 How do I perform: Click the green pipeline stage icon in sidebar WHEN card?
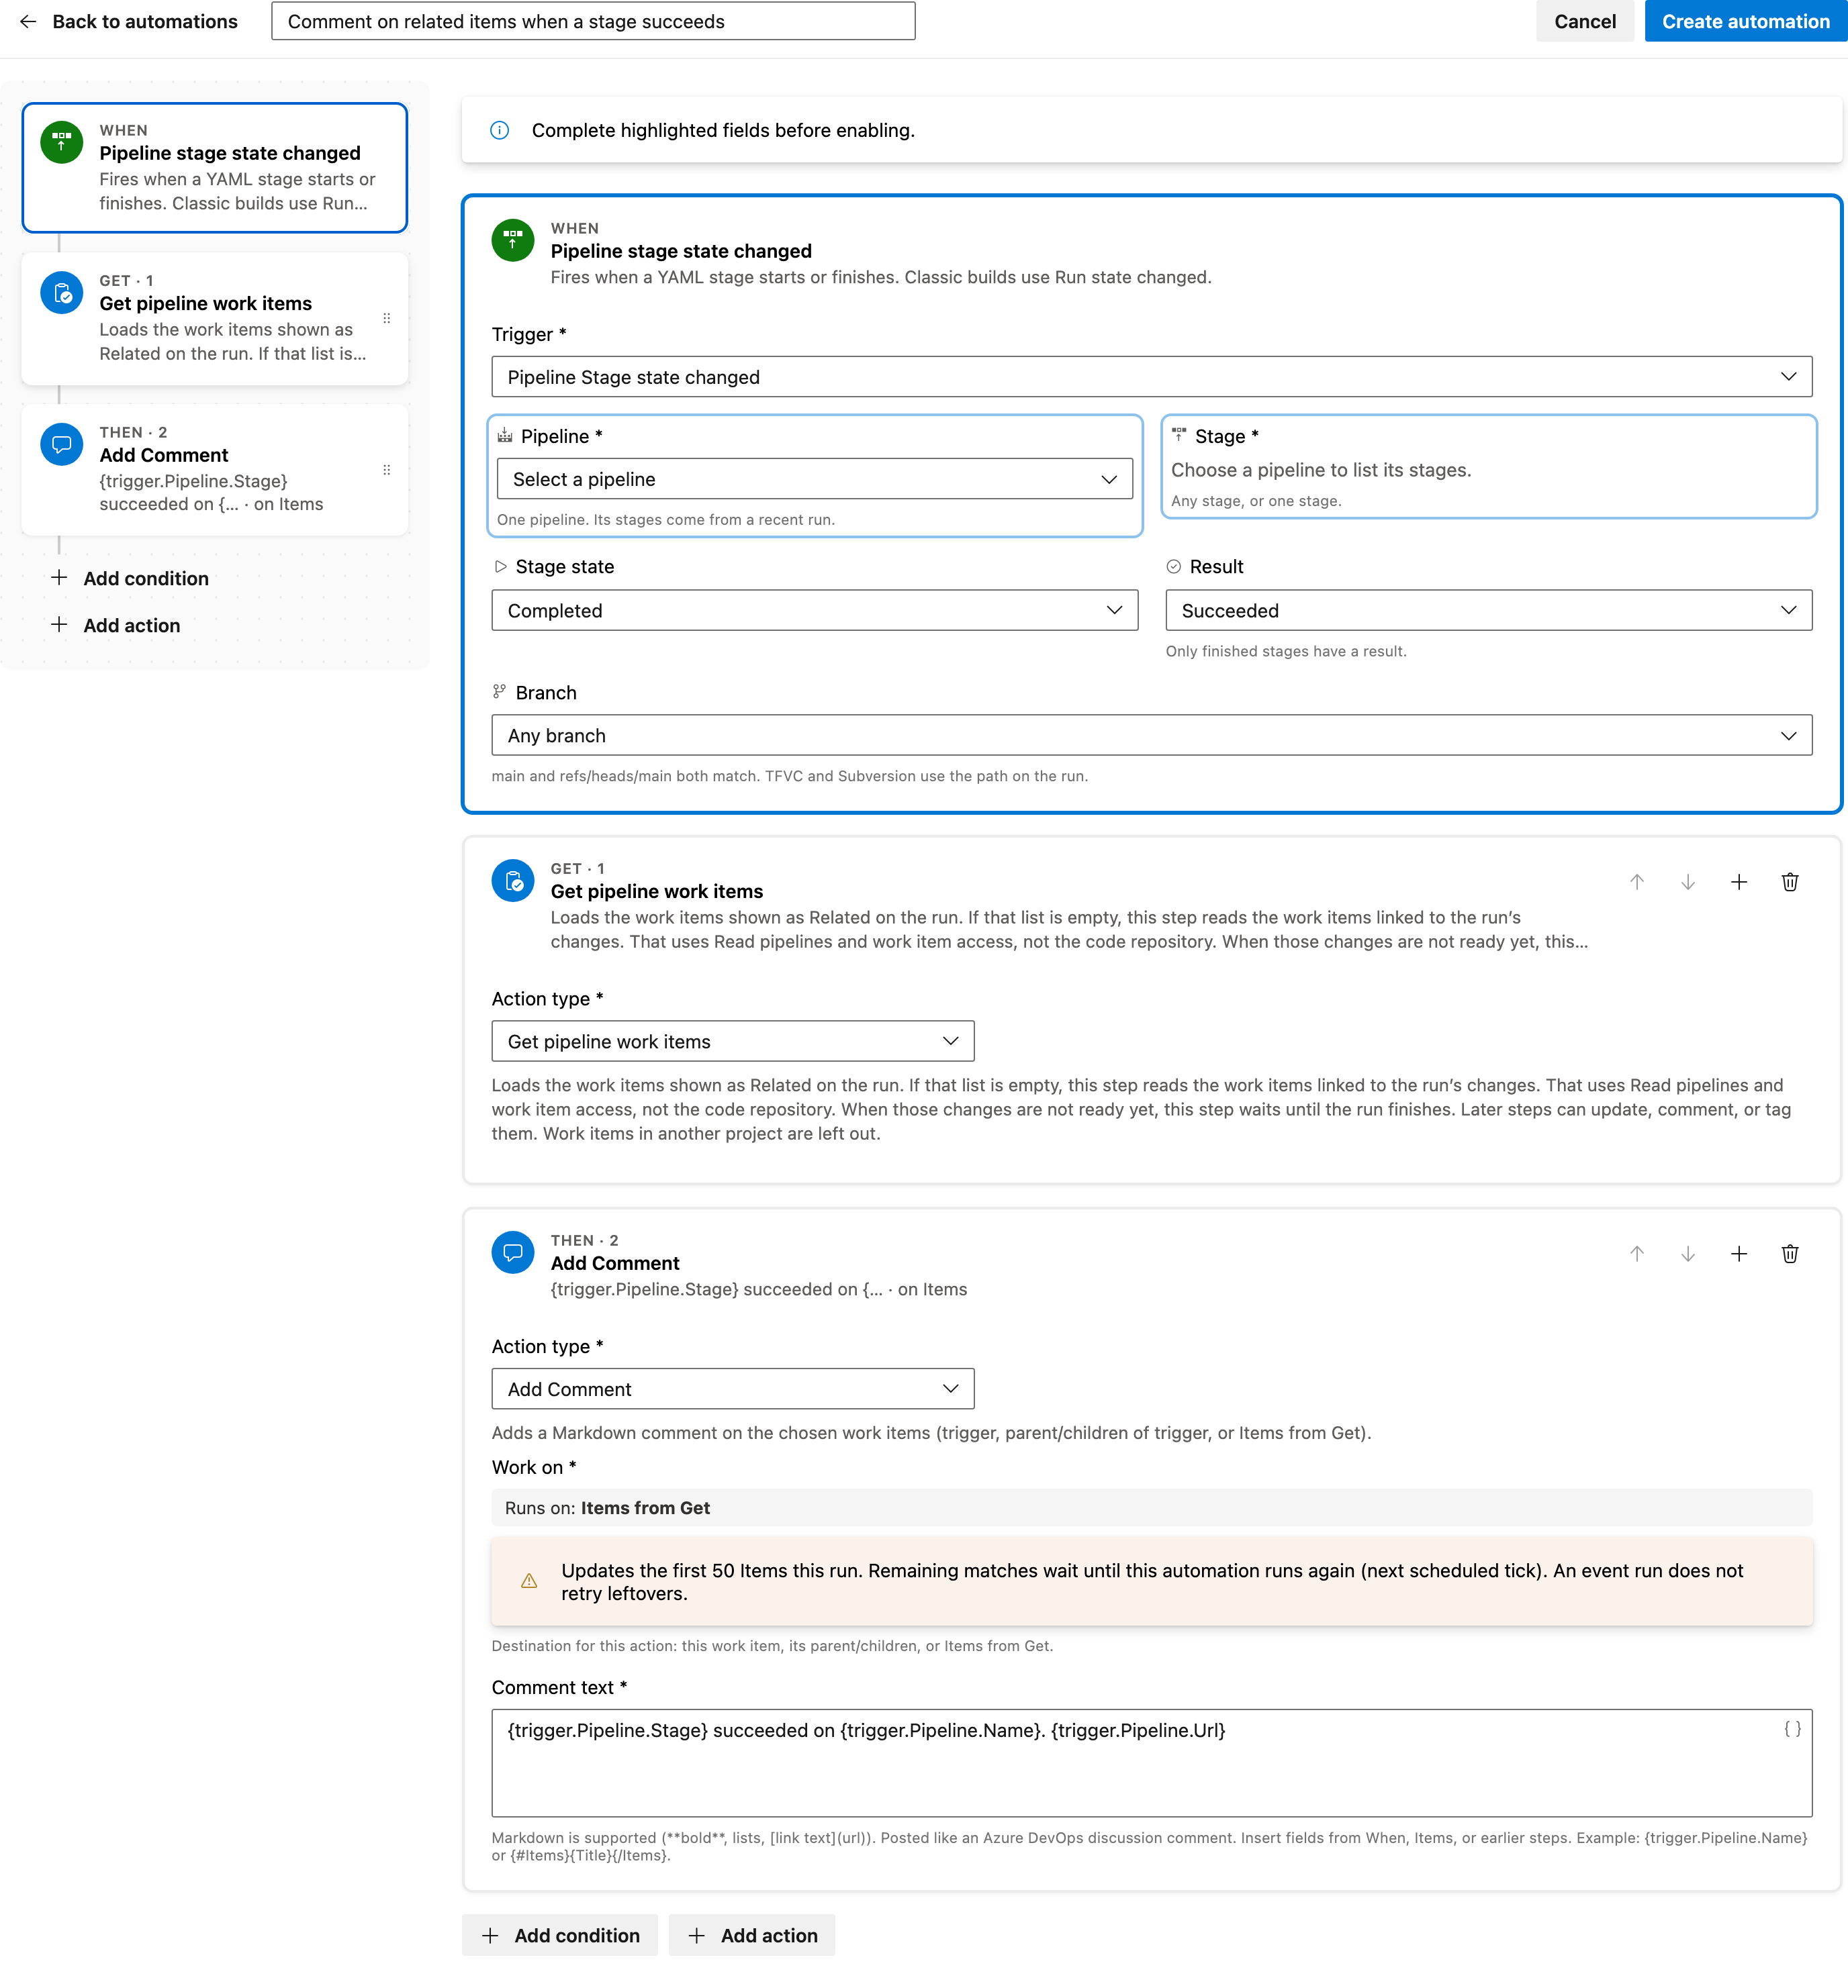pyautogui.click(x=61, y=142)
